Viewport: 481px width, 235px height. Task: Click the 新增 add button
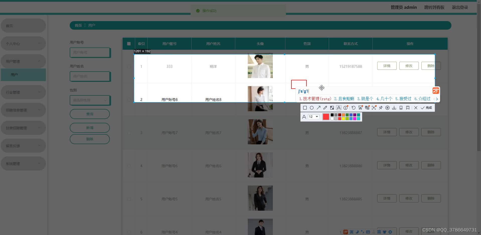[x=90, y=128]
